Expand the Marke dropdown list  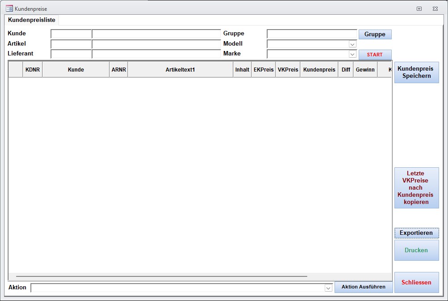[352, 54]
